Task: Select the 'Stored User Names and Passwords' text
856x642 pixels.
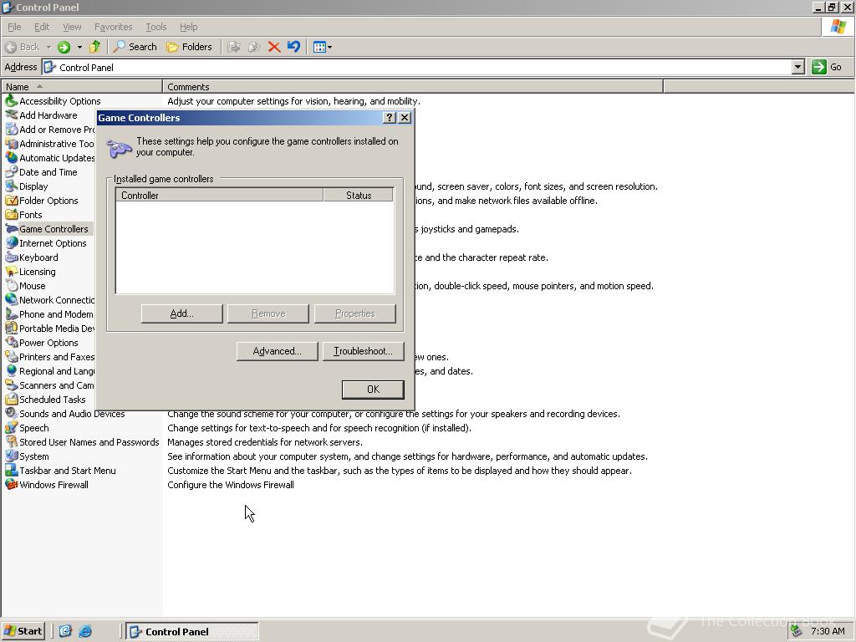Action: [89, 442]
